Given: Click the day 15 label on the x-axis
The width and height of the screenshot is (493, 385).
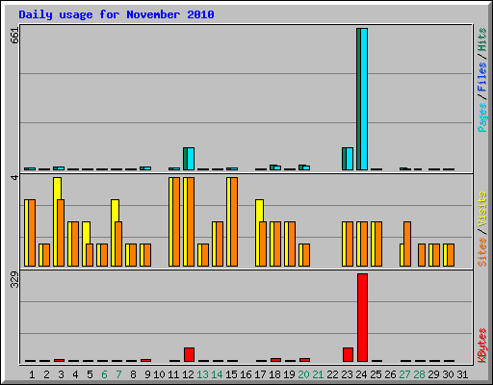Looking at the screenshot, I should tap(231, 374).
